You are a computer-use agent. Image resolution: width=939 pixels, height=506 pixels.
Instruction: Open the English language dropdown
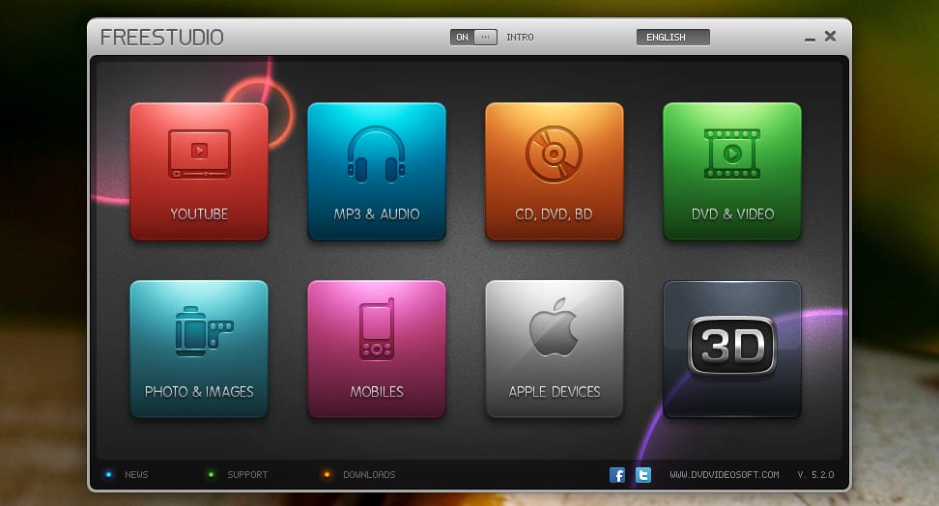point(673,37)
